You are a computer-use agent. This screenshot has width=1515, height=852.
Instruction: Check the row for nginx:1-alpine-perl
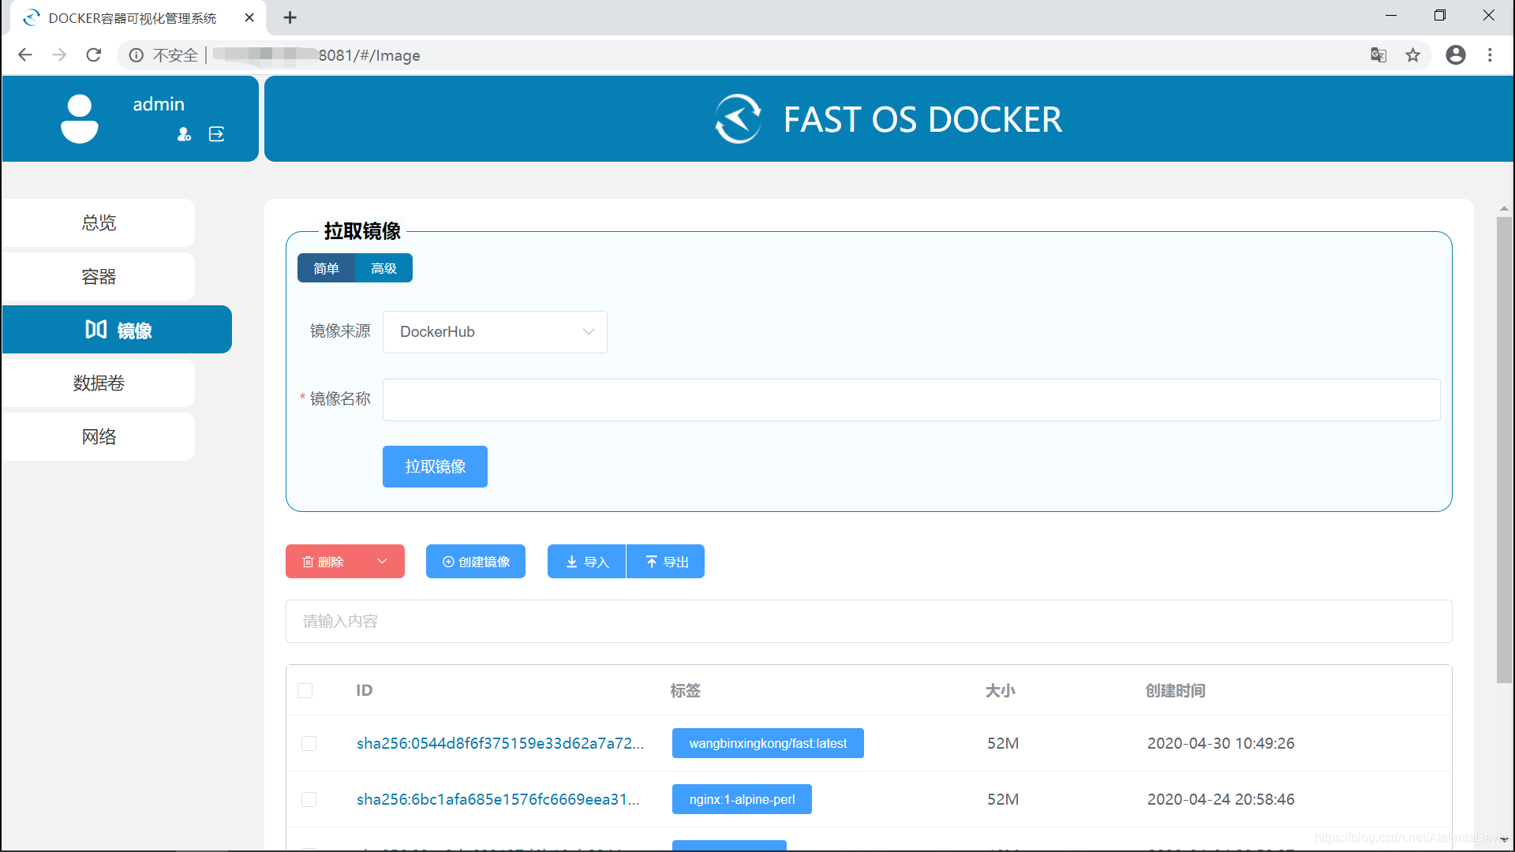coord(309,800)
